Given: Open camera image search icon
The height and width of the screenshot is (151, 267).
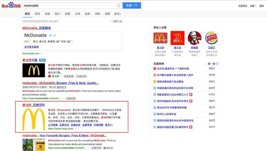Looking at the screenshot, I should tap(119, 6).
